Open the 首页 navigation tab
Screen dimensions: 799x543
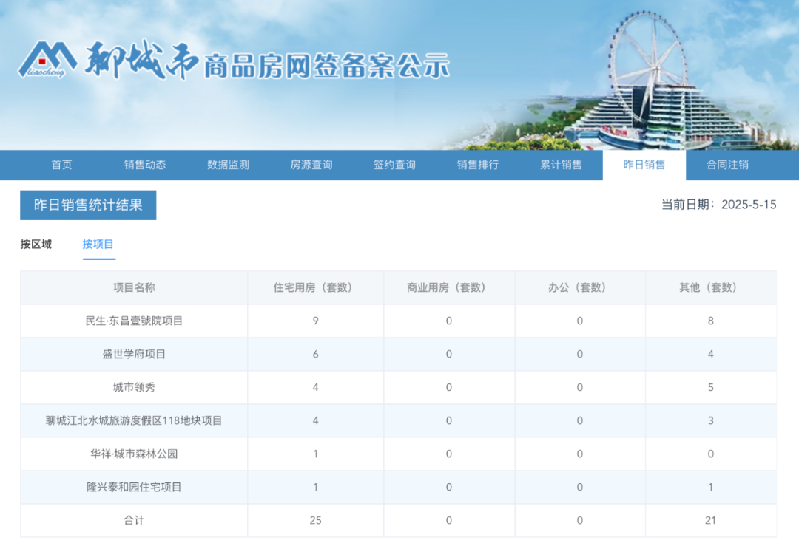(60, 165)
